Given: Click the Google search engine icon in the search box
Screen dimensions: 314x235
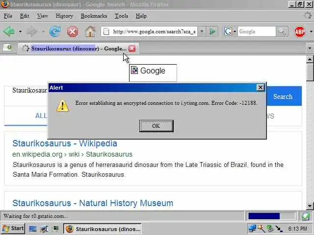Looking at the screenshot, I should 228,31.
